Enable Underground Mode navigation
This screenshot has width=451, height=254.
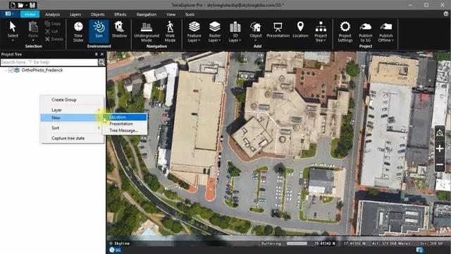(147, 32)
